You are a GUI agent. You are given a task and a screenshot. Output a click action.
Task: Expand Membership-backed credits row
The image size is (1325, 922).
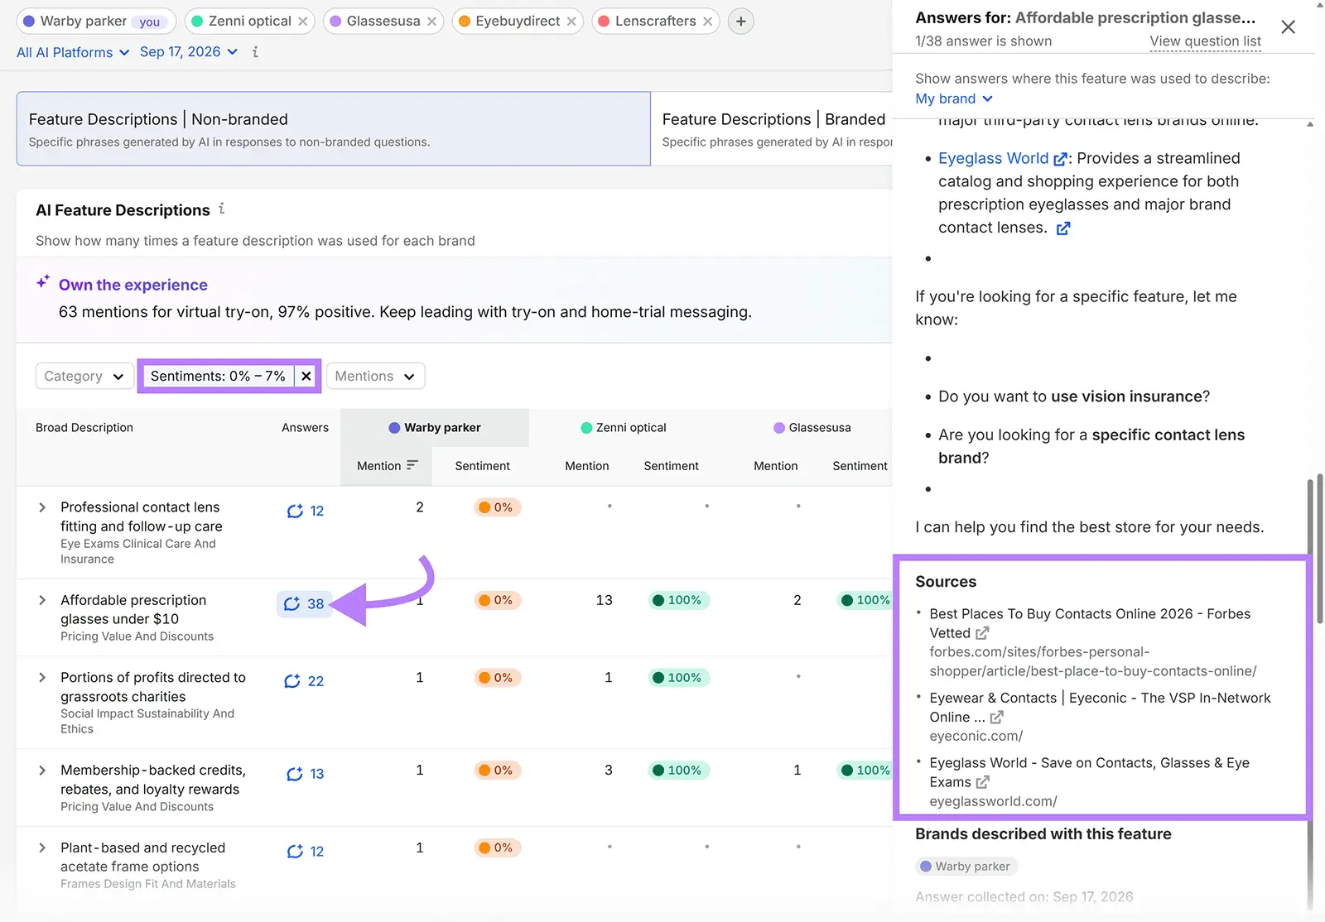pyautogui.click(x=42, y=771)
